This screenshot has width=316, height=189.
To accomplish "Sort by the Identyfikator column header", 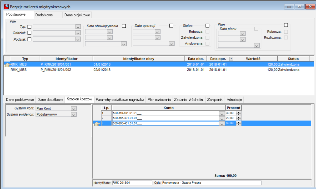I will pos(66,59).
